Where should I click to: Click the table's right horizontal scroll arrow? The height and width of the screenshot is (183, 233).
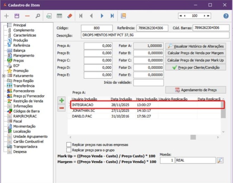(x=218, y=137)
